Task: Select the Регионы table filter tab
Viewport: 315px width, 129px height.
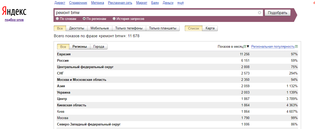Action: 80,47
